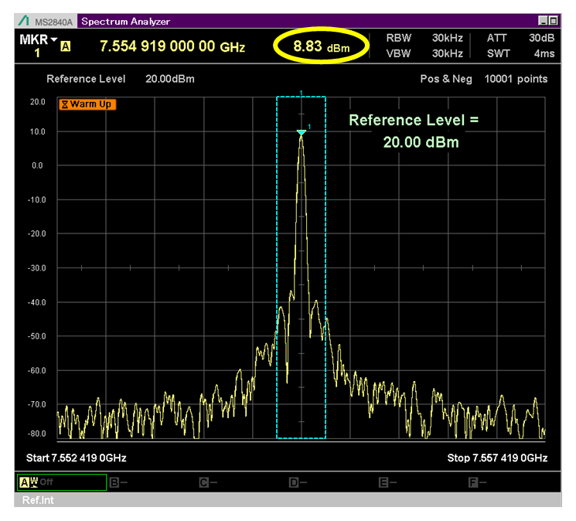
Task: Click the Stop frequency 7.557 419 0GHz label
Action: [x=497, y=458]
